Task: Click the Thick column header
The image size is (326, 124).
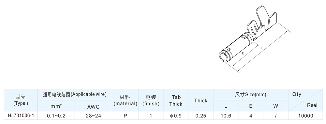Action: point(200,100)
